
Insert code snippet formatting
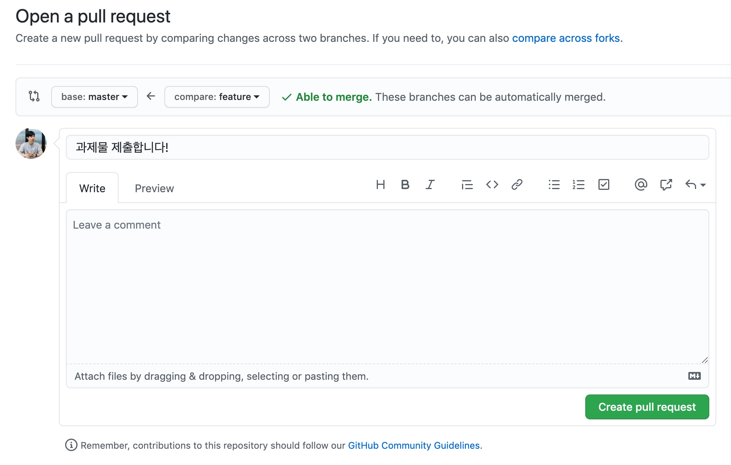tap(492, 185)
